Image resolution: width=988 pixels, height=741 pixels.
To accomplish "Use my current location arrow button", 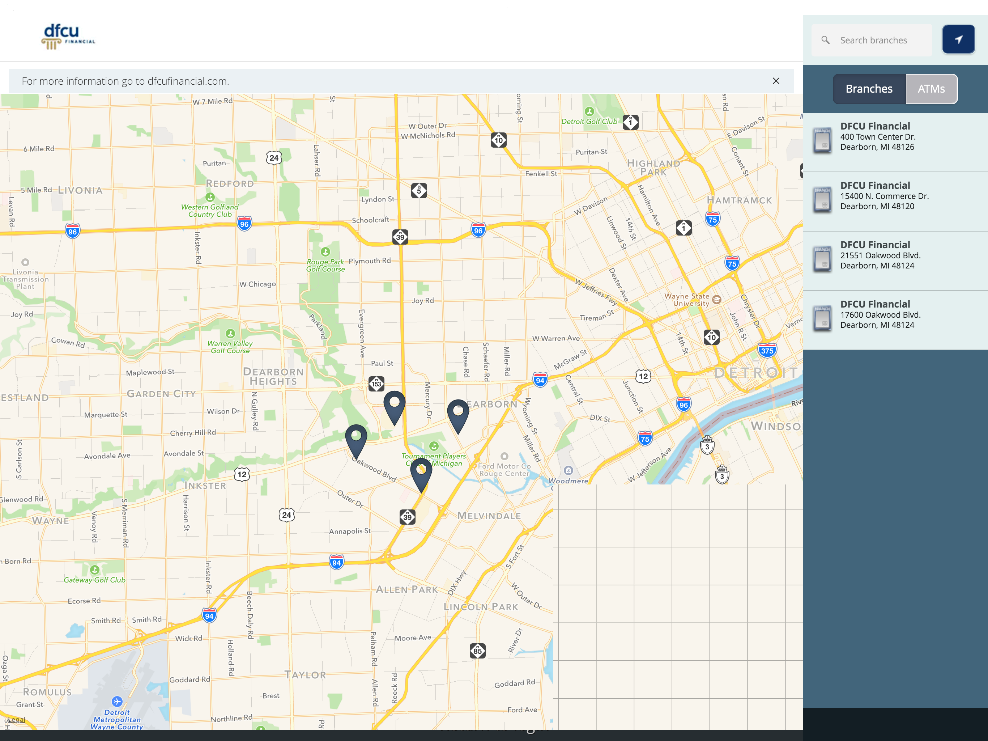I will click(958, 39).
